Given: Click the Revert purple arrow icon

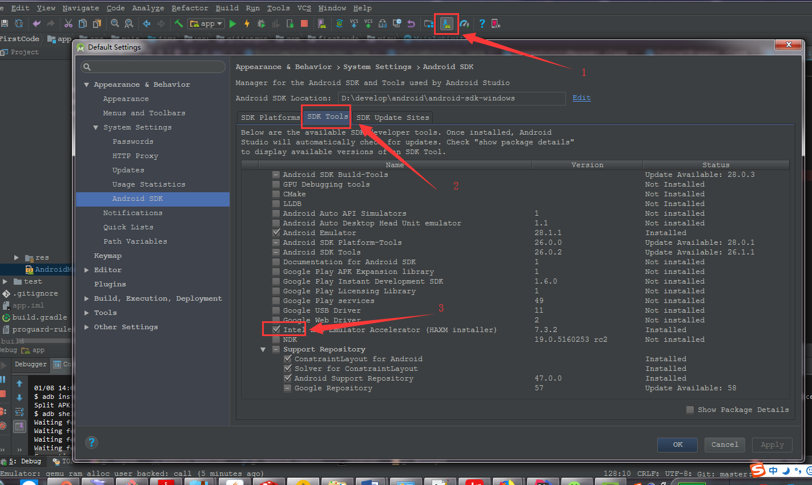Looking at the screenshot, I should coord(411,23).
